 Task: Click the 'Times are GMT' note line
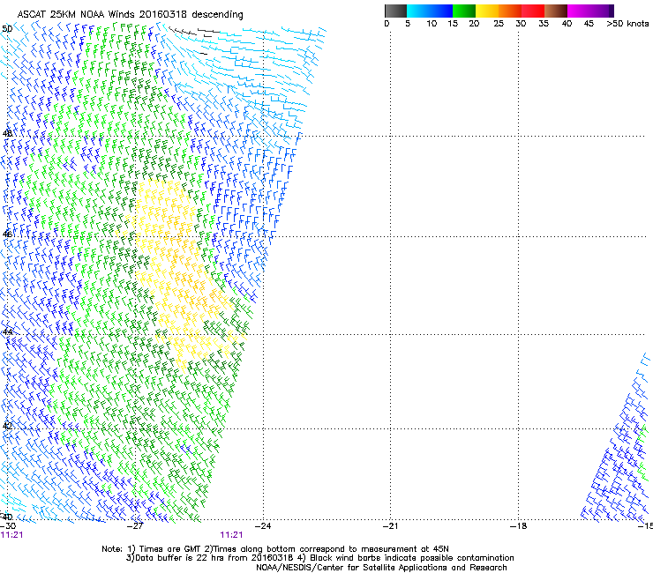pos(275,549)
